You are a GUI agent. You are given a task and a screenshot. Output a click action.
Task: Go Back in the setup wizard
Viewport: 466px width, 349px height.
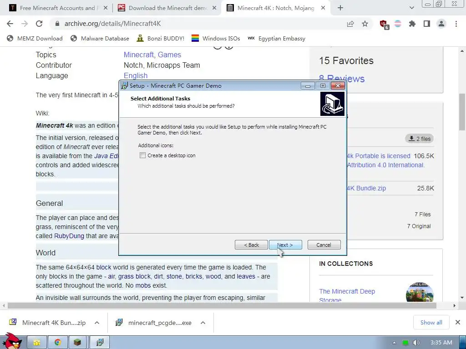[x=251, y=245]
